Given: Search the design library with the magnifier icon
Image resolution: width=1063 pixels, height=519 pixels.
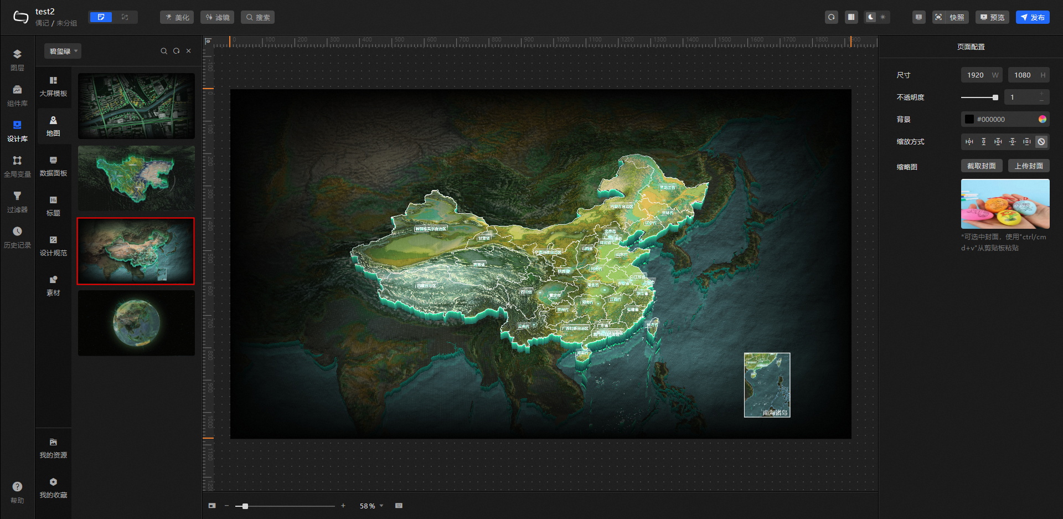Looking at the screenshot, I should [164, 51].
